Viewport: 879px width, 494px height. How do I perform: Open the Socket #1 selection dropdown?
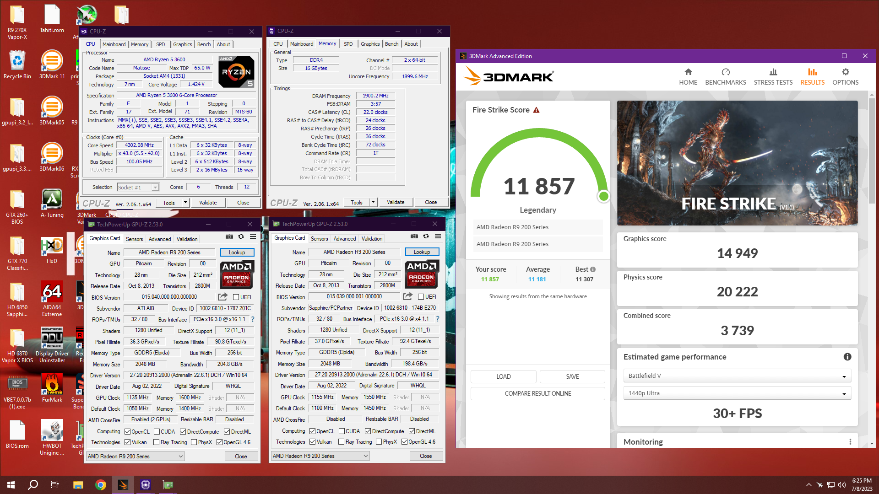point(138,188)
